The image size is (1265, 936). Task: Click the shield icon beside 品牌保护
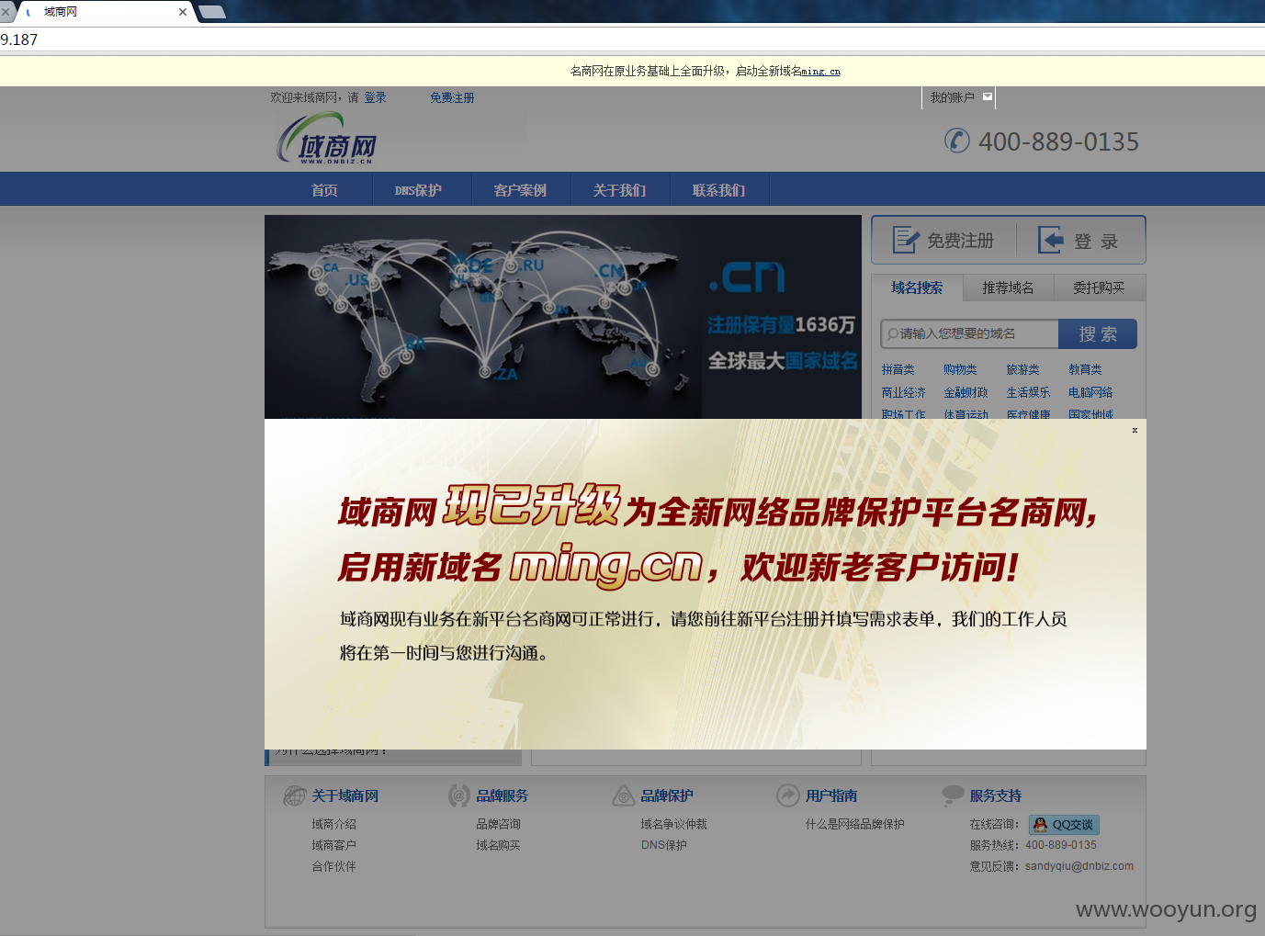point(624,795)
